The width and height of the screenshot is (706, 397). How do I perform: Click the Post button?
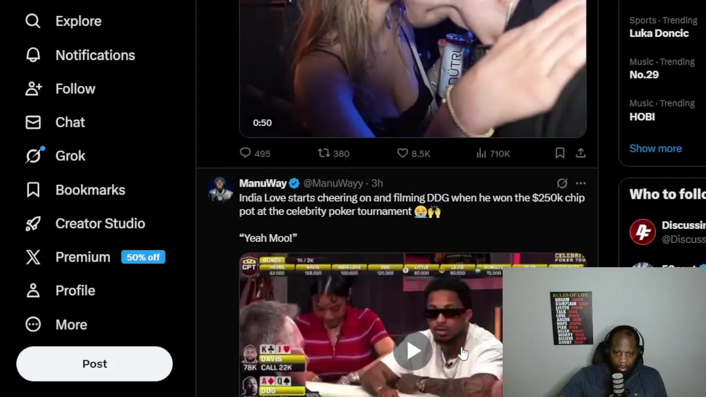click(x=94, y=364)
